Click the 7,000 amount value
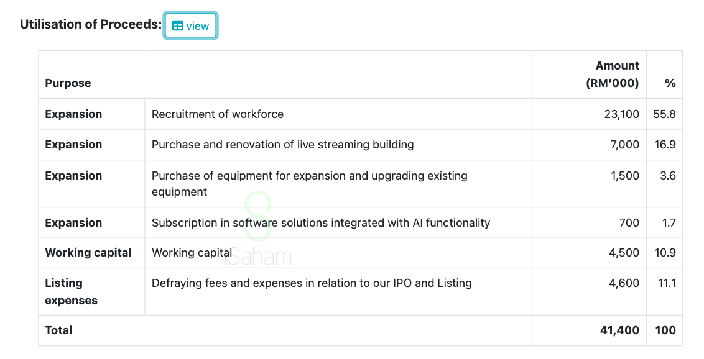Screen dimensions: 704x359 pos(624,145)
